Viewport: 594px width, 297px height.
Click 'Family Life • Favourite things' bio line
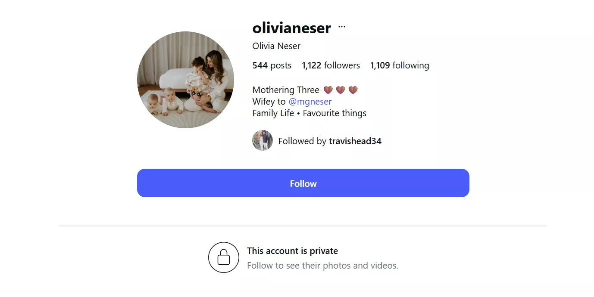click(x=310, y=113)
